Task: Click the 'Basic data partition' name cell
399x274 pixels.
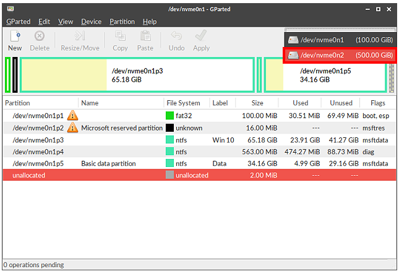Action: click(x=108, y=163)
